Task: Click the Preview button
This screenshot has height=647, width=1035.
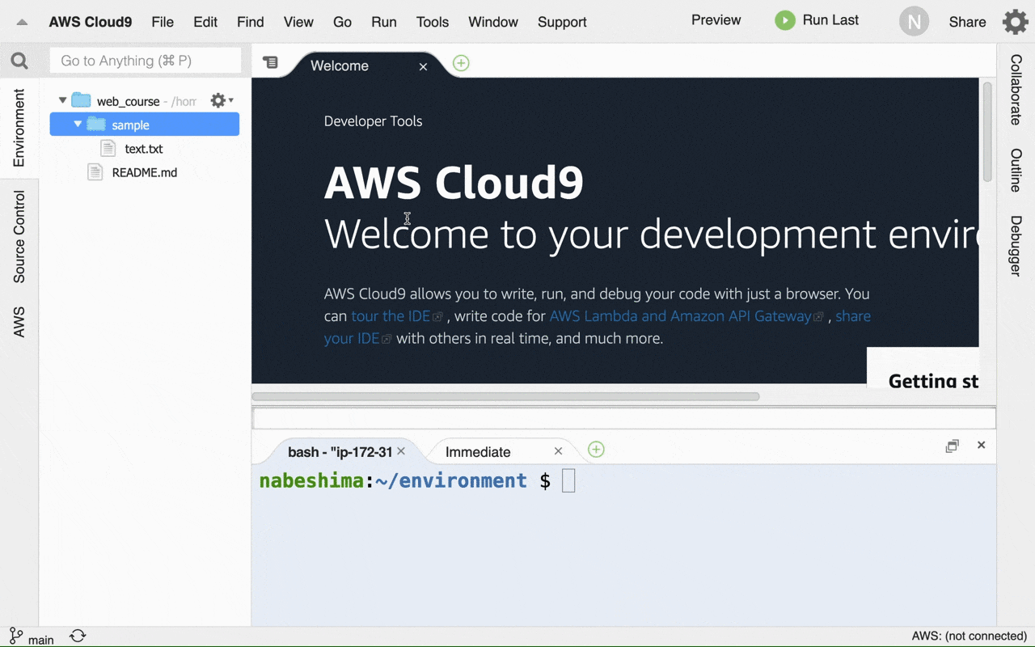Action: (x=716, y=20)
